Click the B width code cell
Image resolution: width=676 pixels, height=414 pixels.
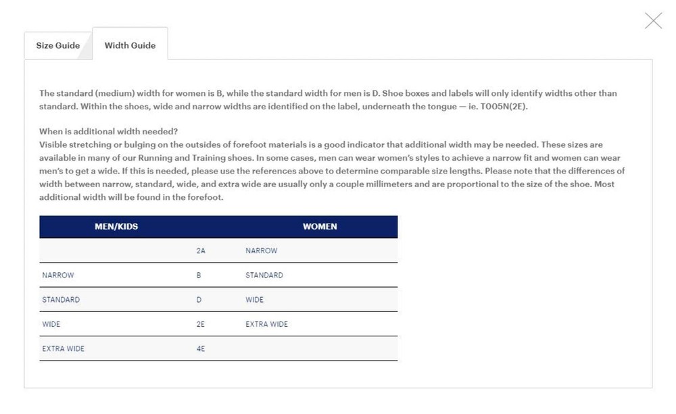(x=199, y=276)
